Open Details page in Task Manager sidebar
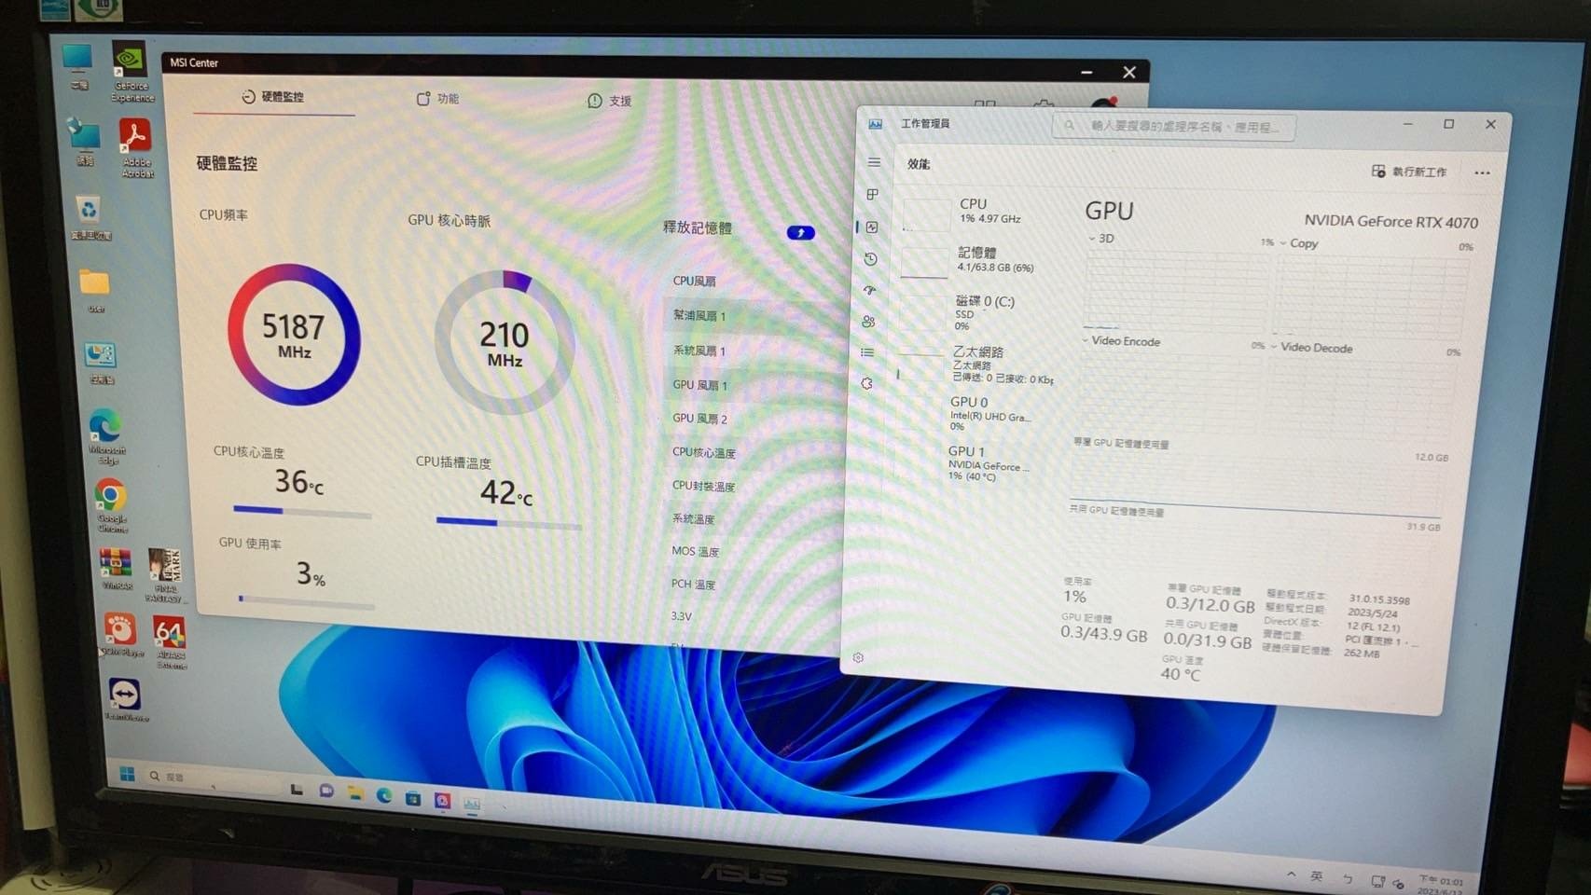Screen dimensions: 1591x895 868,352
